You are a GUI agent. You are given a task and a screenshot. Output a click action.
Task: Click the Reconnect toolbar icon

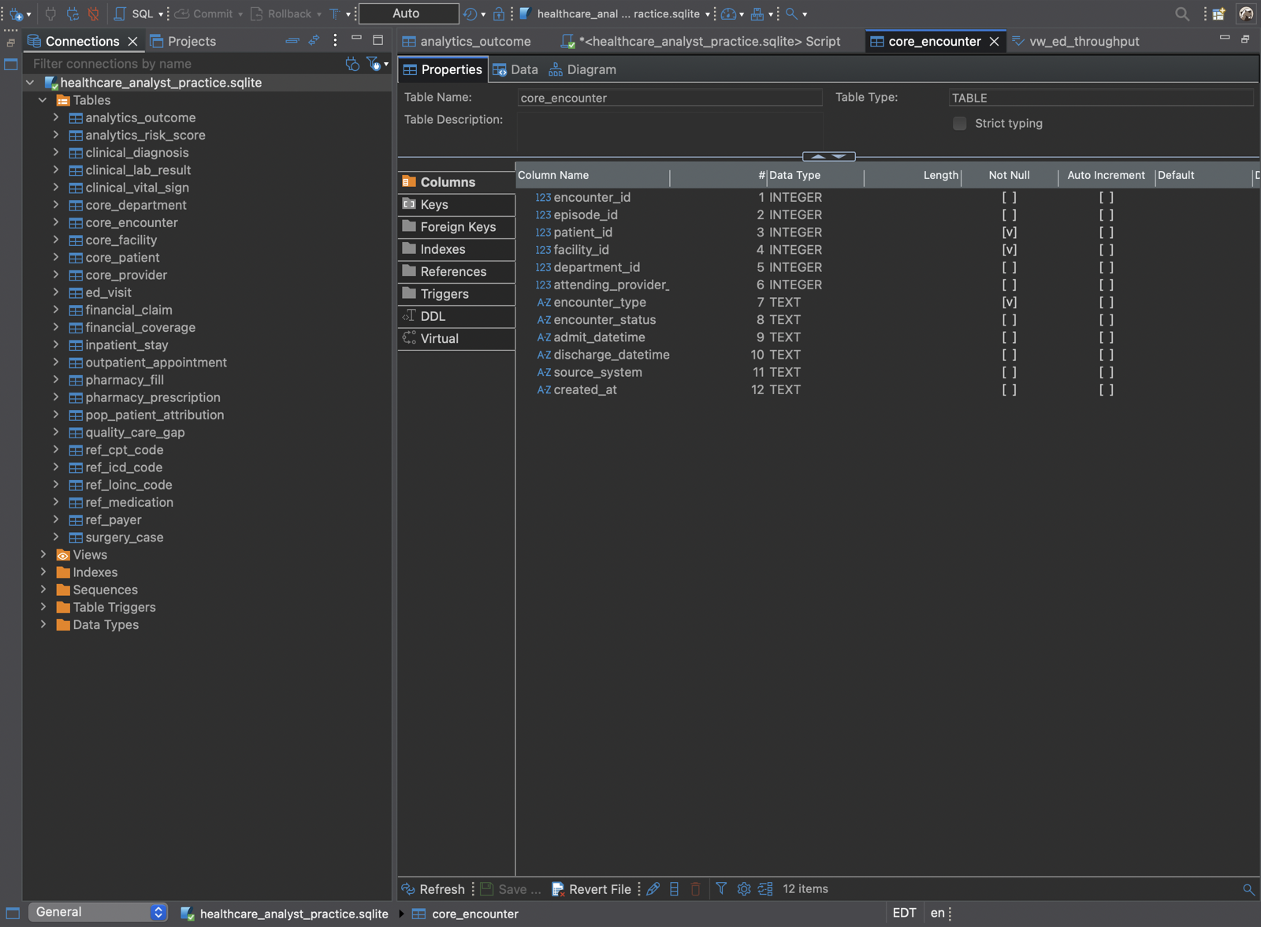[73, 14]
